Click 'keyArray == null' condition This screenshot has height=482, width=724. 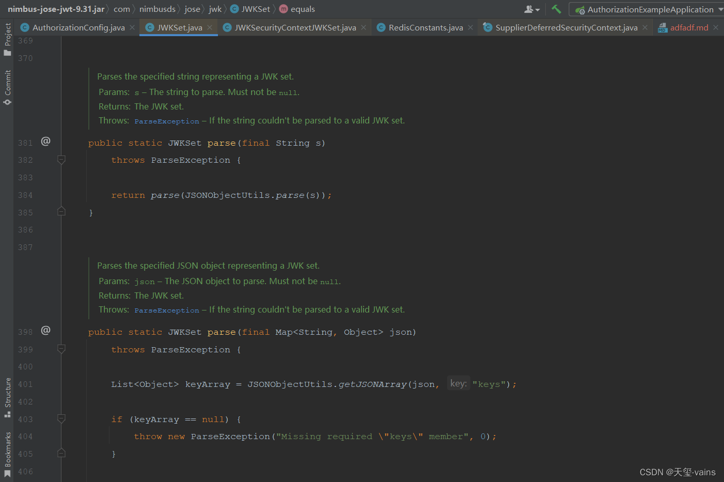coord(179,419)
